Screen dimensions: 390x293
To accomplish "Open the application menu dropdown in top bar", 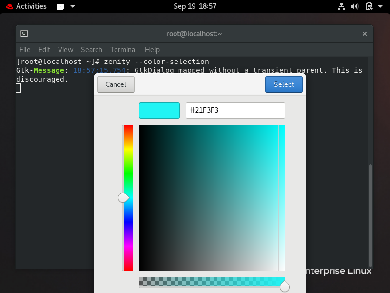I will click(73, 6).
